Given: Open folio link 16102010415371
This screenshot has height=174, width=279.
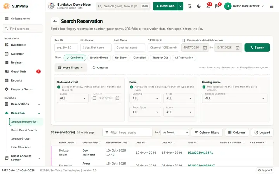Looking at the screenshot, I should click(200, 152).
